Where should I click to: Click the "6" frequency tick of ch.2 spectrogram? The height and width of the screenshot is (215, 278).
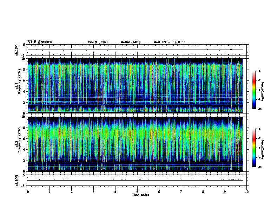coord(25,139)
